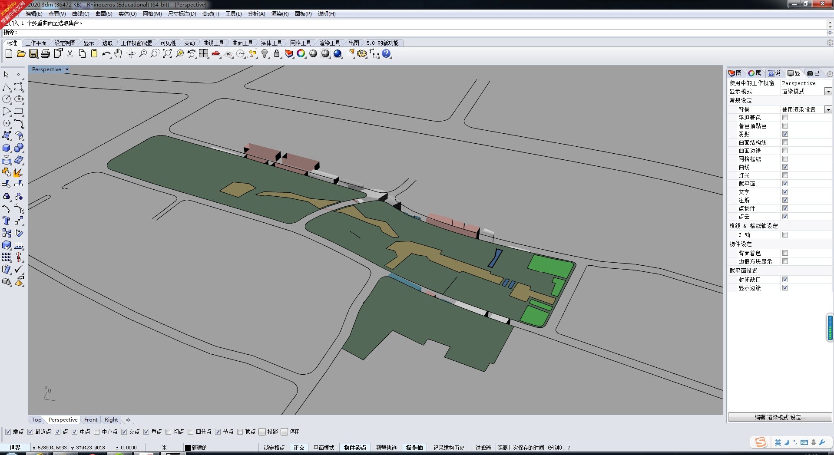Select the Box solid tool
This screenshot has width=834, height=455.
coord(7,148)
